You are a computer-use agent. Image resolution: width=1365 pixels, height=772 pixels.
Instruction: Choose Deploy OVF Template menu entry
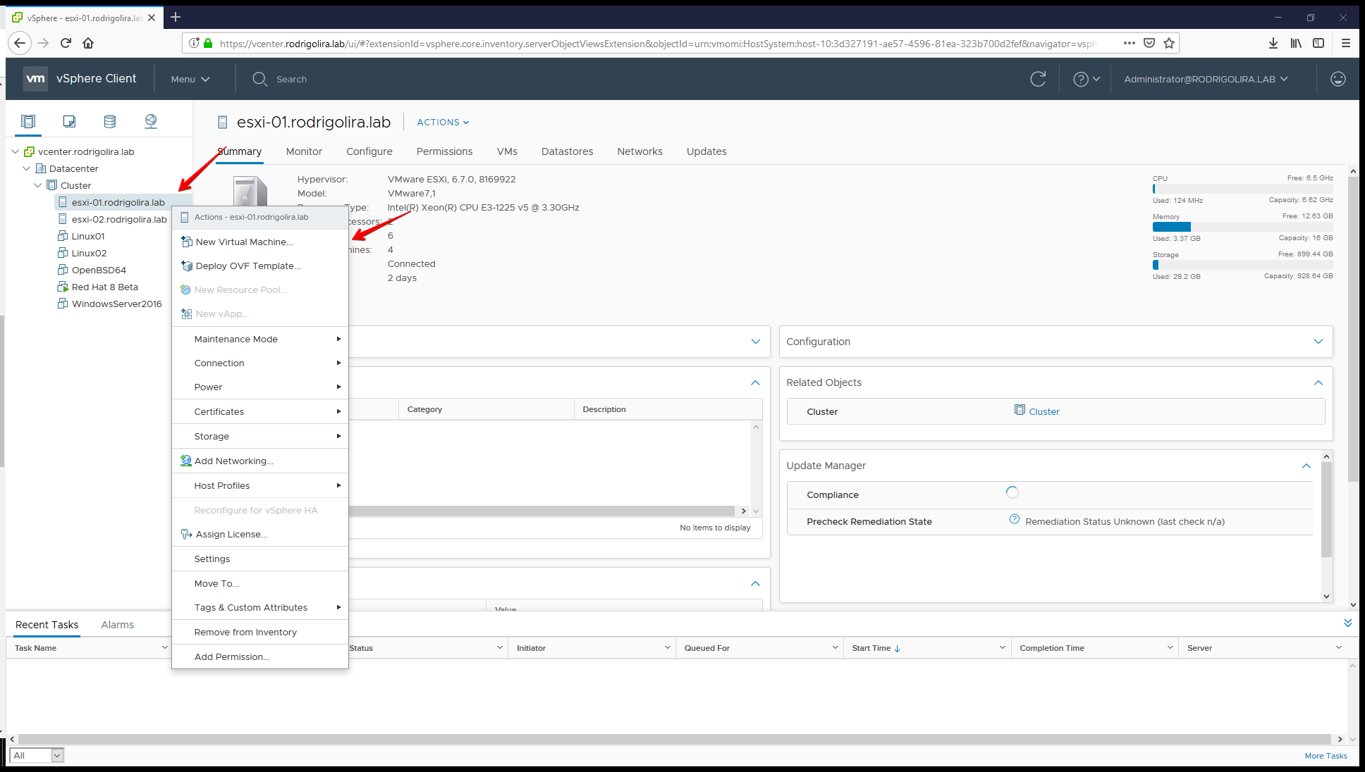(x=247, y=266)
